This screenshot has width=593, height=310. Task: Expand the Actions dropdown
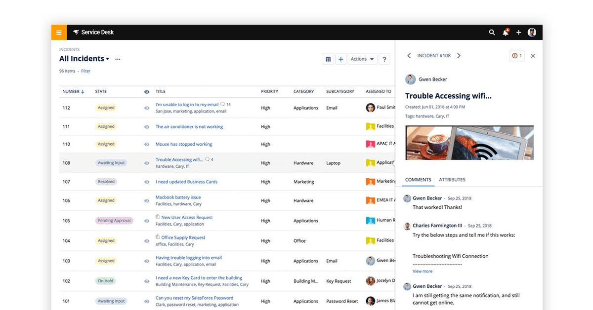[x=362, y=59]
